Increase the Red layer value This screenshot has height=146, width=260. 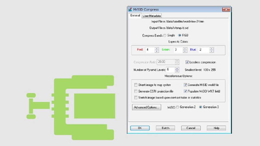[x=157, y=48]
